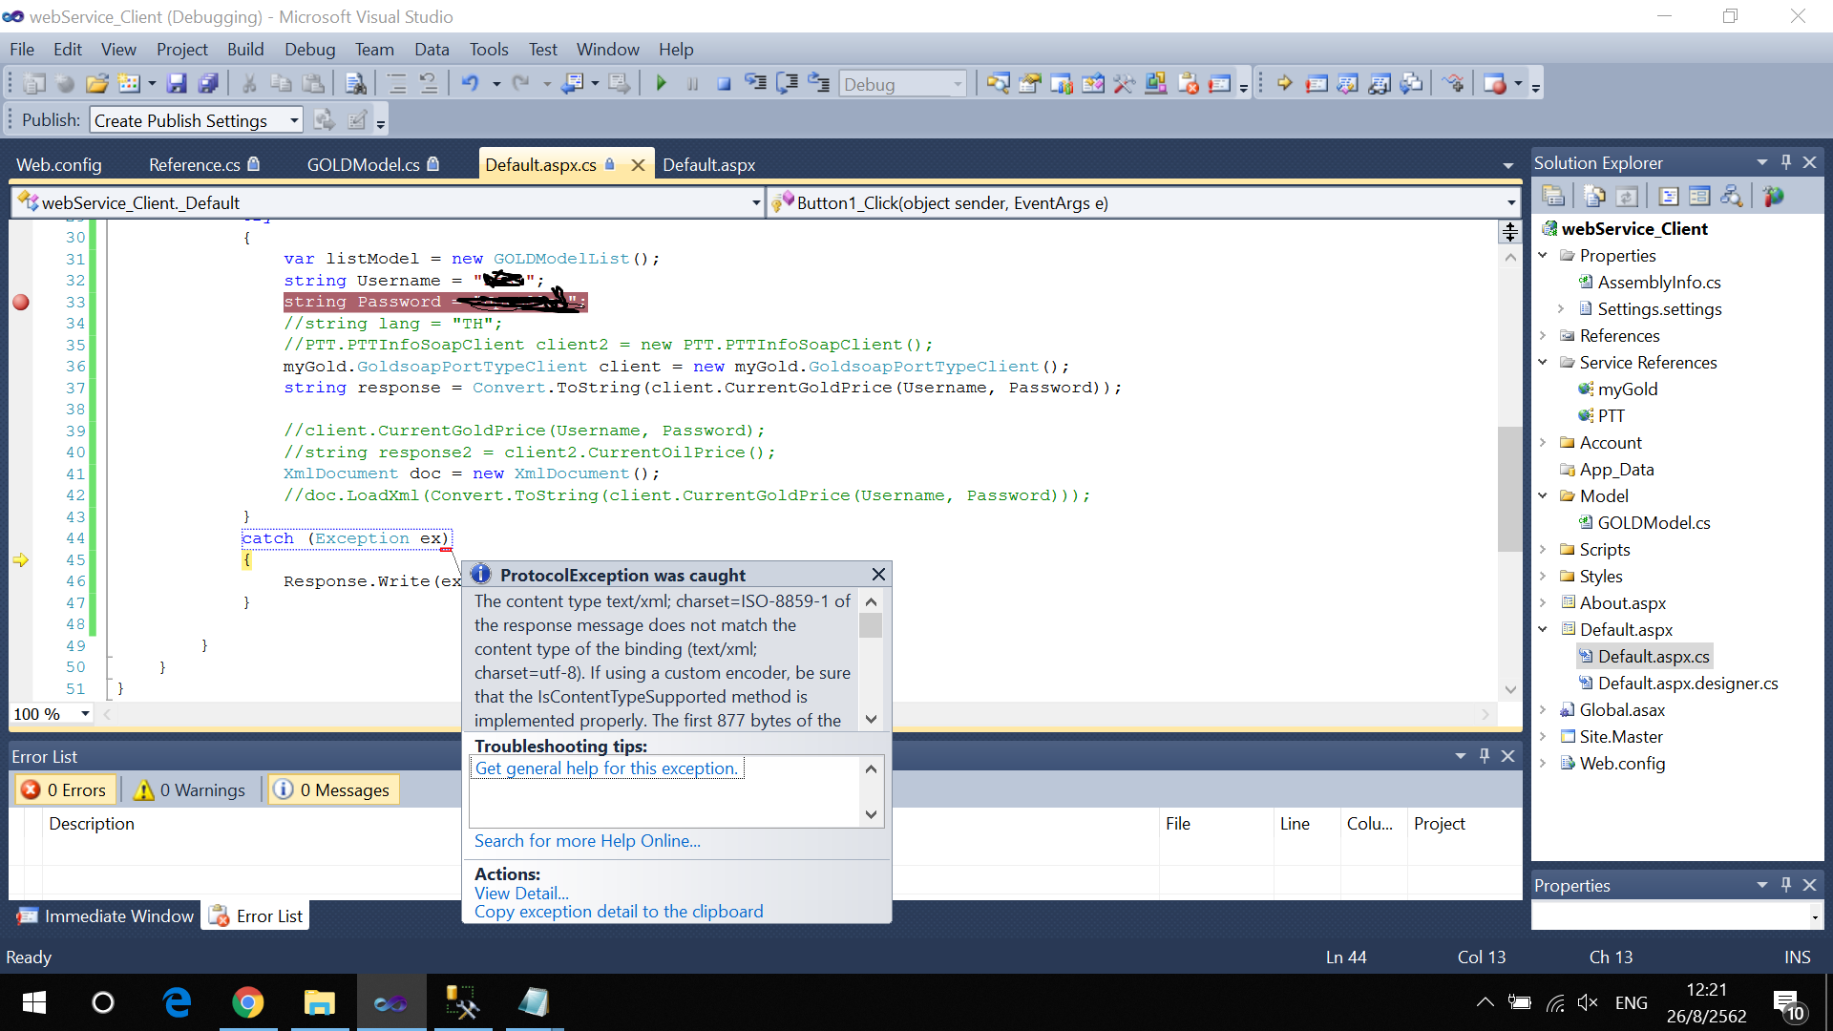Switch to the GOLDModel.cs tab
Viewport: 1833px width, 1031px height.
coord(372,164)
